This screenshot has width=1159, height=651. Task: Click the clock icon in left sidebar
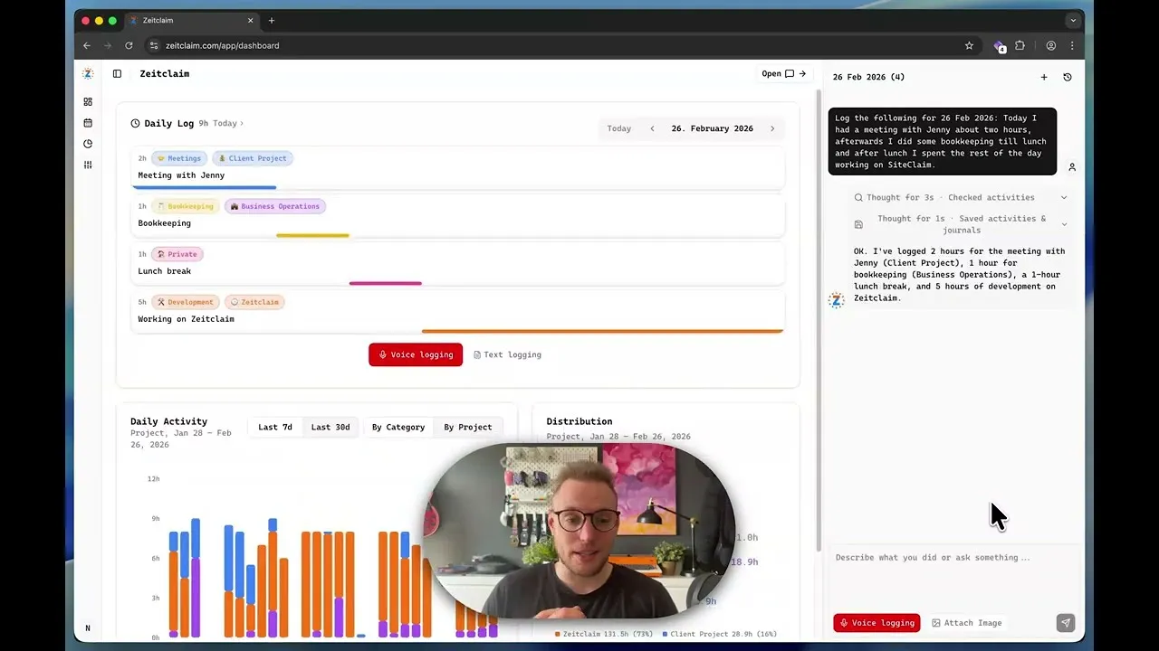(x=88, y=144)
